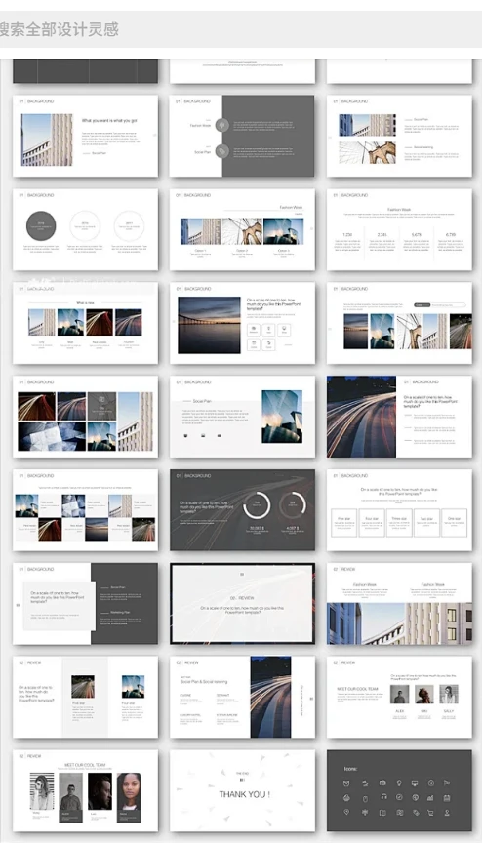Open three-portrait team slide with ALEX
The image size is (482, 843).
399,698
